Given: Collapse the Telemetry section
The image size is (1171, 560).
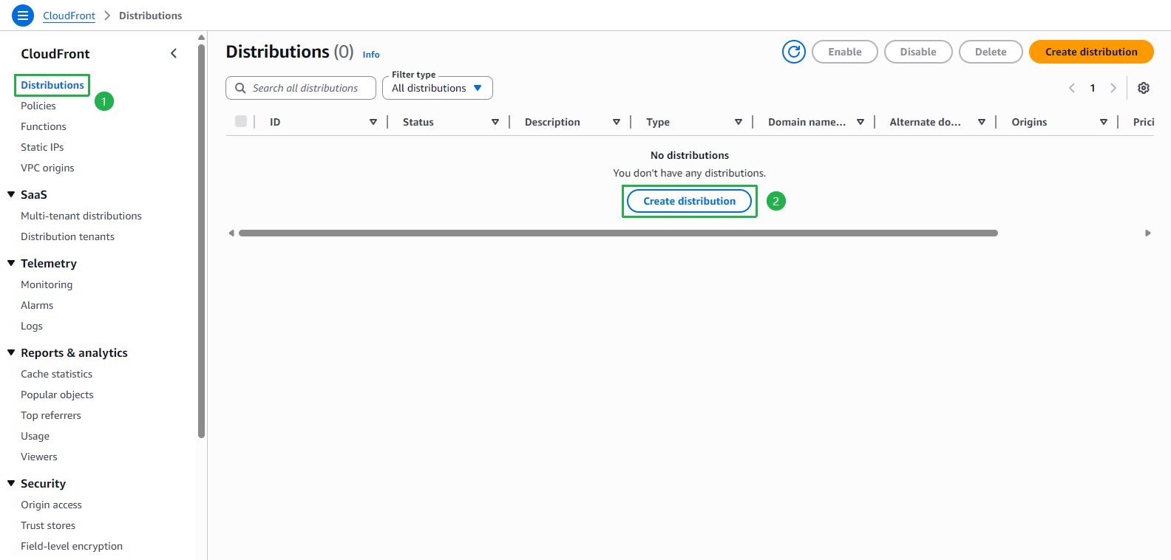Looking at the screenshot, I should pyautogui.click(x=11, y=263).
